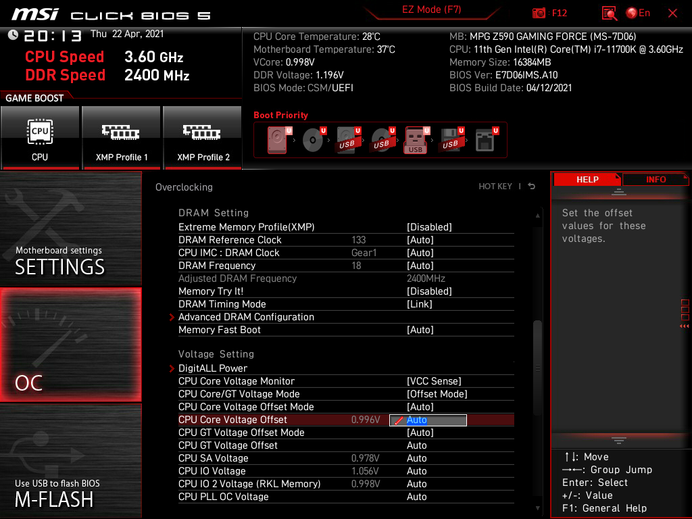The height and width of the screenshot is (519, 692).
Task: Change language via the En globe icon
Action: 638,14
